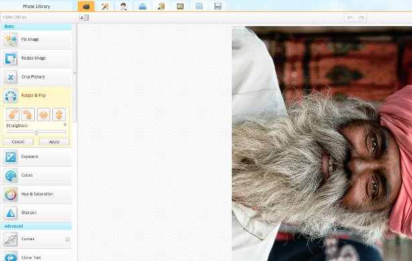Select the Resize Image tool
The image size is (412, 261).
point(36,58)
